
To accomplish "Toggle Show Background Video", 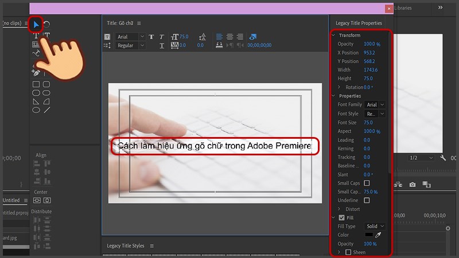I will (253, 37).
